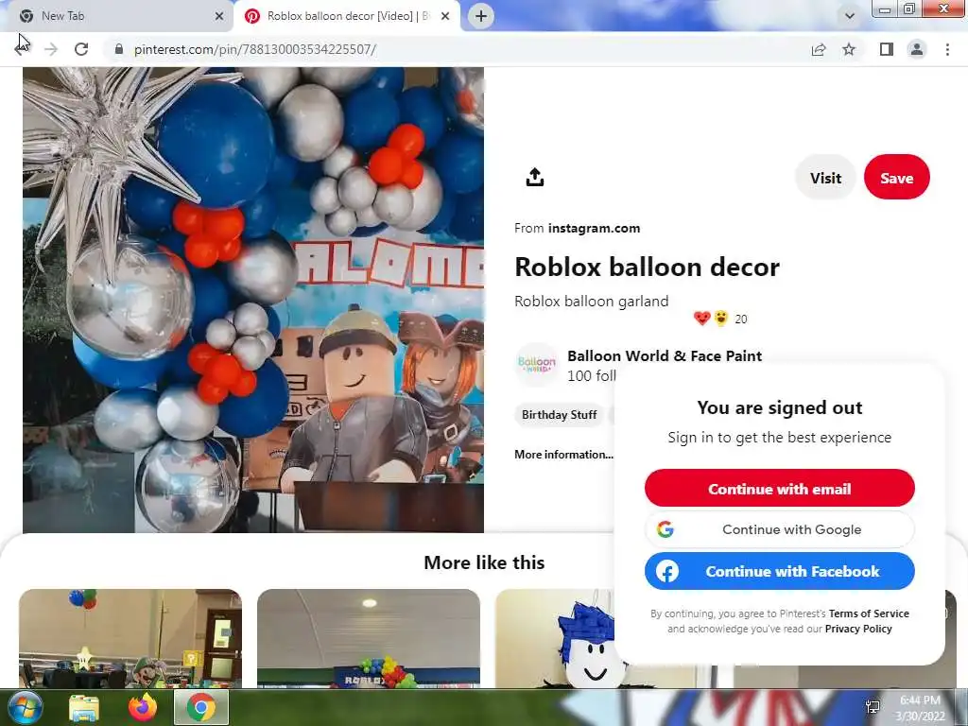Screen dimensions: 968x726
Task: Click the browser forward arrow
Action: [51, 49]
